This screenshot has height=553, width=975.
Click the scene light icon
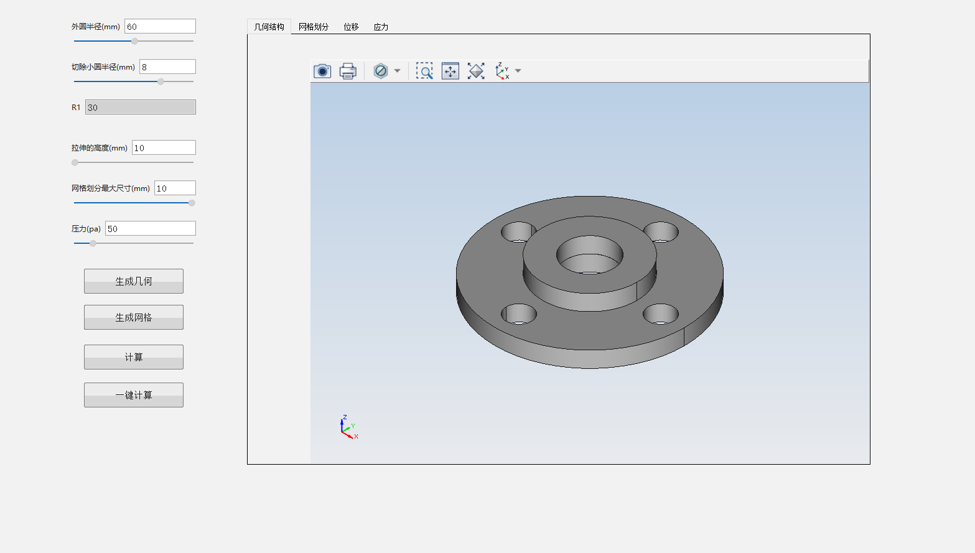pos(476,71)
